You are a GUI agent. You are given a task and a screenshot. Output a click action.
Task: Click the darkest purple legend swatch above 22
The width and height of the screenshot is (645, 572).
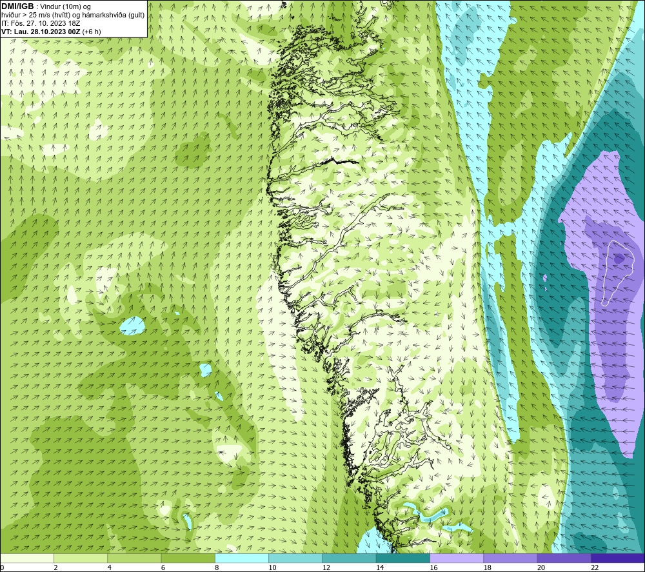coord(618,558)
